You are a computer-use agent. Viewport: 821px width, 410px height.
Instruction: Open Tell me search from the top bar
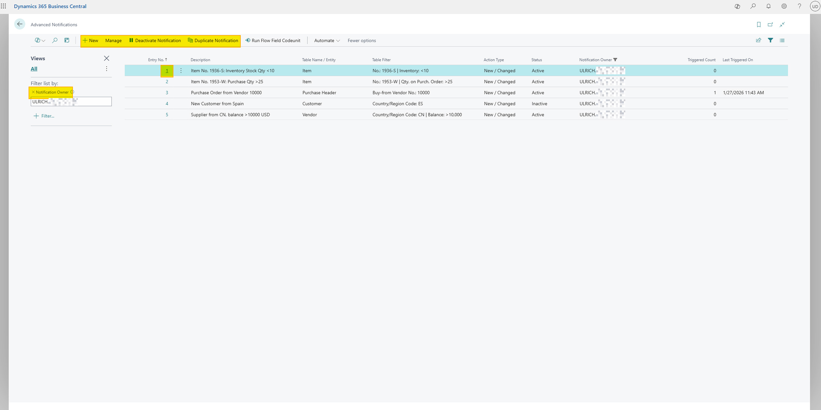click(753, 6)
